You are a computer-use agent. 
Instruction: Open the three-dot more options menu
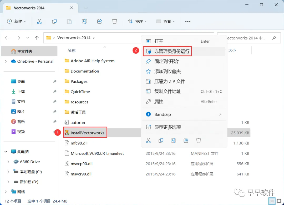[188, 21]
